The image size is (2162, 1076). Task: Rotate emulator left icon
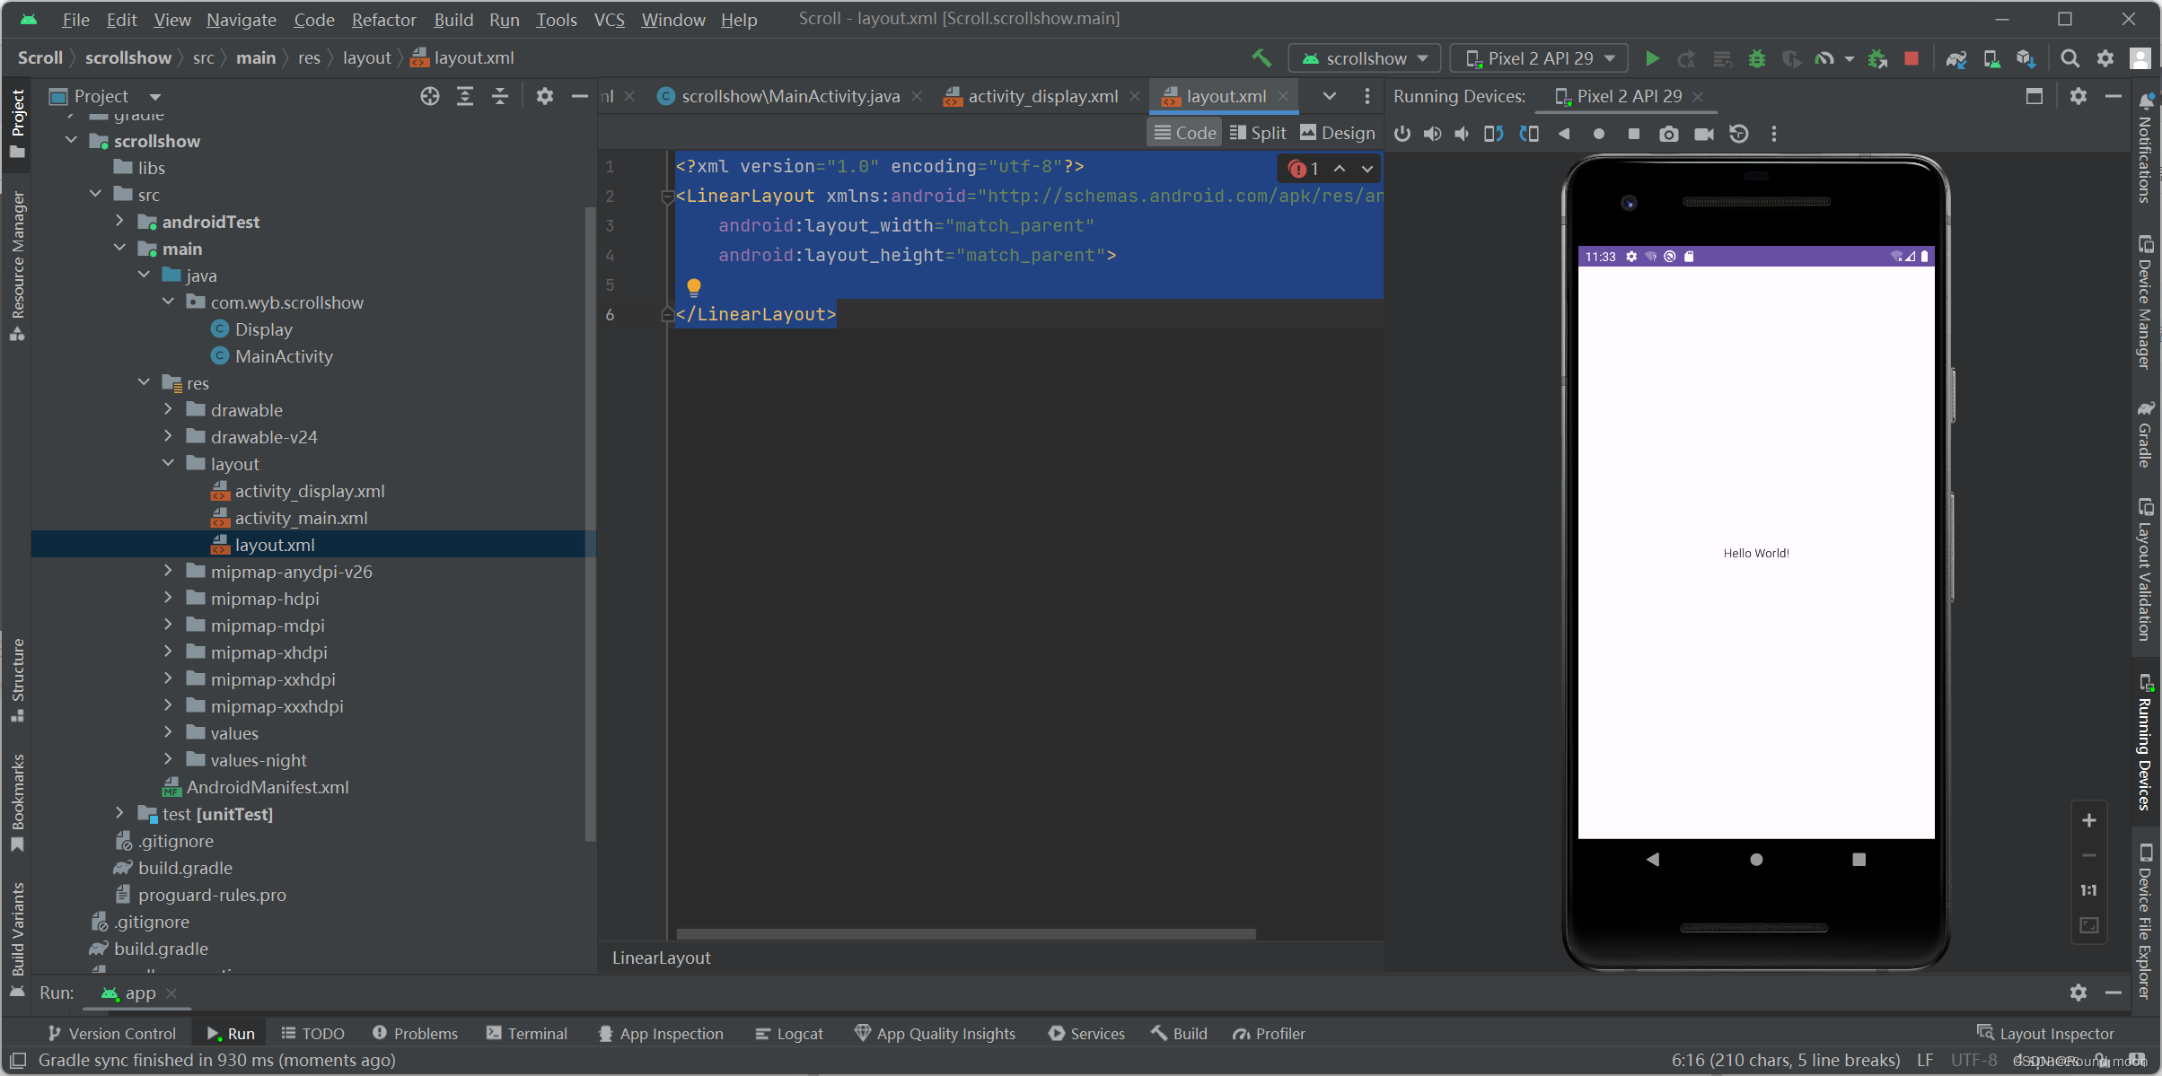pyautogui.click(x=1494, y=134)
